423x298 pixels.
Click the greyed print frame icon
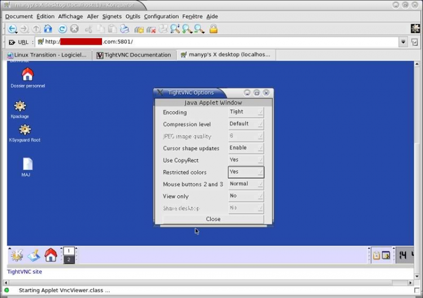[x=163, y=29]
